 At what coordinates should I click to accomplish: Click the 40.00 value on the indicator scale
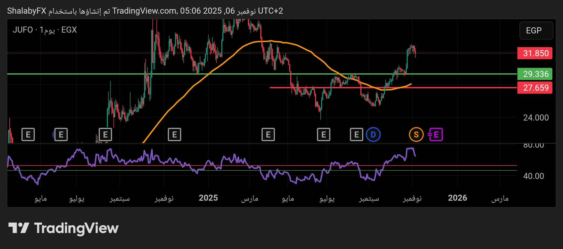(533, 176)
